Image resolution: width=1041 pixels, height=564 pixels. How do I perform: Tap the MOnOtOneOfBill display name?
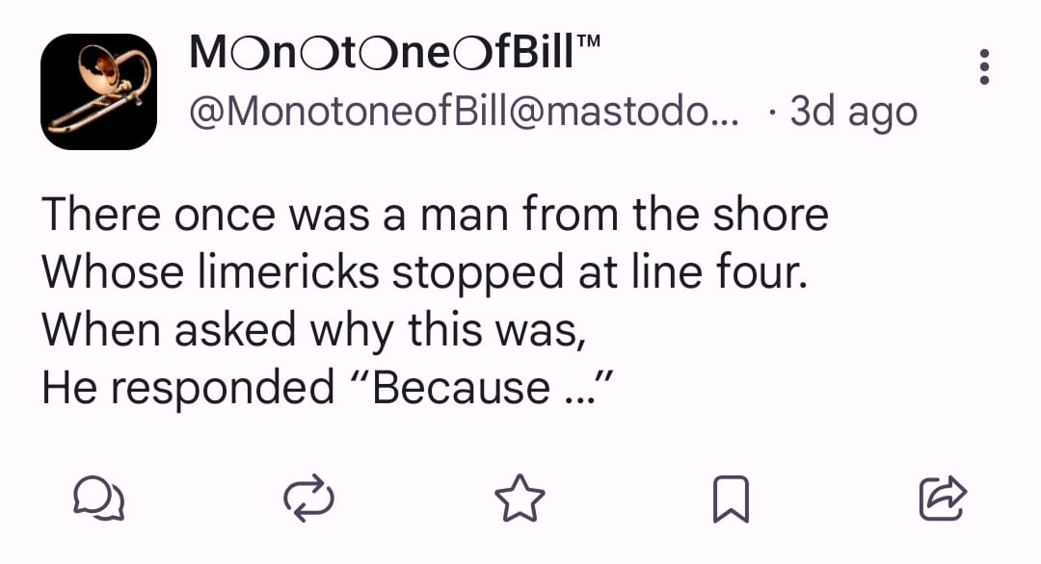click(382, 54)
